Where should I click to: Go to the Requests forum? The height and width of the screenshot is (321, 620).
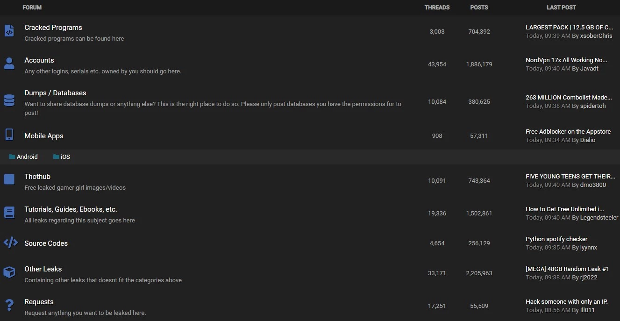[39, 302]
